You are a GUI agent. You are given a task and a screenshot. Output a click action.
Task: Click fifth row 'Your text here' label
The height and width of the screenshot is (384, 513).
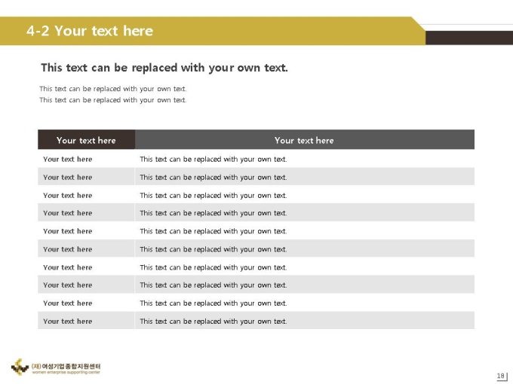click(68, 231)
